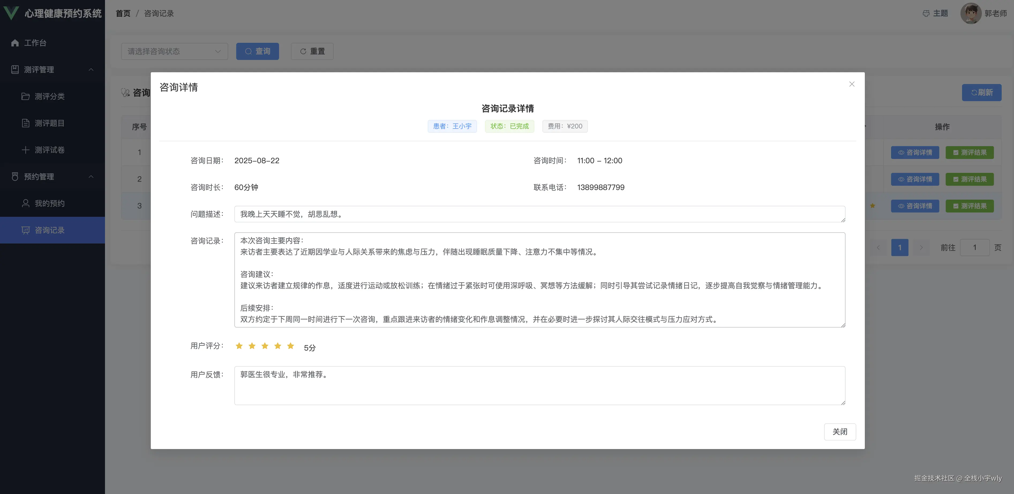Click the plus icon for 测评试卷
The width and height of the screenshot is (1014, 494).
point(26,150)
